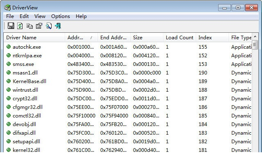Select the difxapi.dll row name
Image resolution: width=262 pixels, height=158 pixels.
[24, 133]
